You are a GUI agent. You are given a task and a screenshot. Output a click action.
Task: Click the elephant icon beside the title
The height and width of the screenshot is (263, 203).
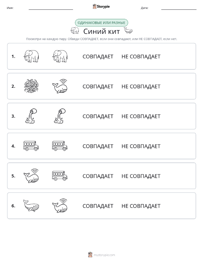75,30
